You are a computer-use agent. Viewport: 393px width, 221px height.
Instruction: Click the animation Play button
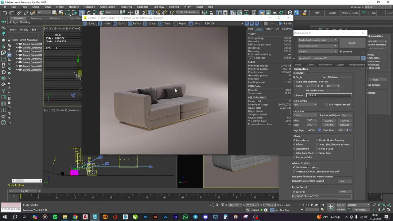click(x=312, y=205)
